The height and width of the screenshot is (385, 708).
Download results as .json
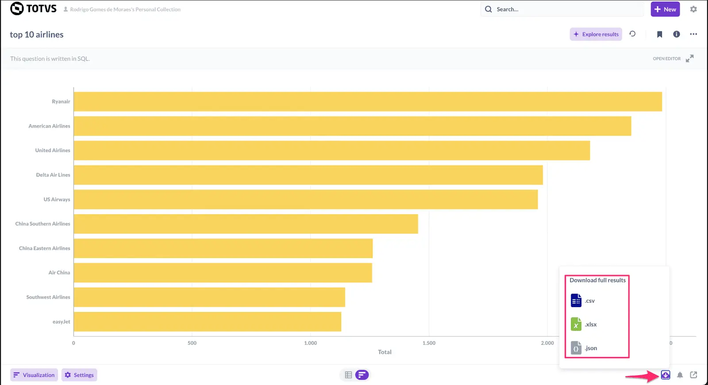[x=584, y=348]
